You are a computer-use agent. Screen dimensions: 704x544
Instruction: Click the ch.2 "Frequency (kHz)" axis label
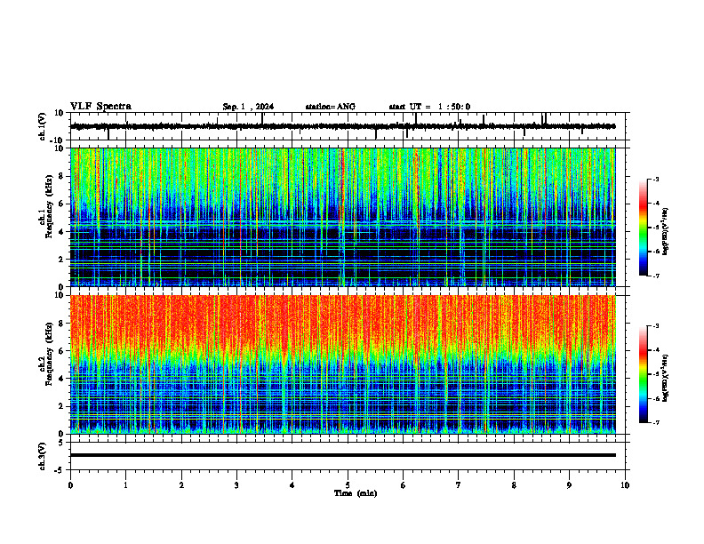click(x=49, y=354)
